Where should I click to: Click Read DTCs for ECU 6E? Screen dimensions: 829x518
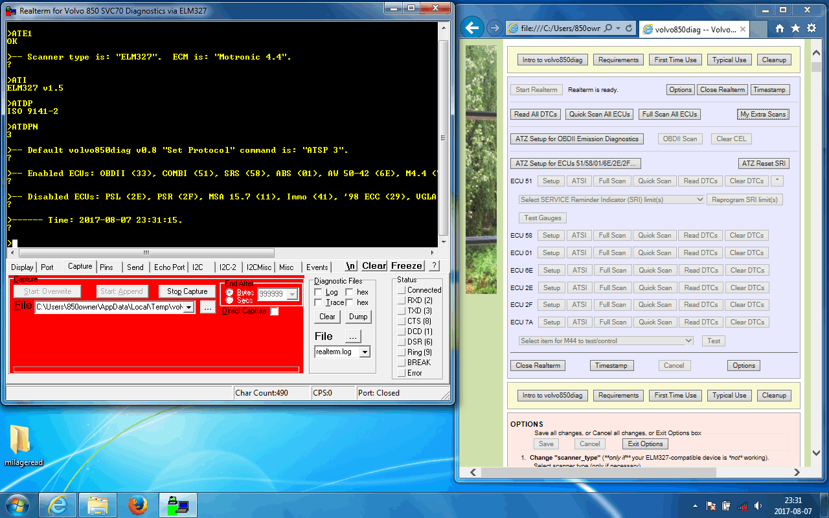700,270
